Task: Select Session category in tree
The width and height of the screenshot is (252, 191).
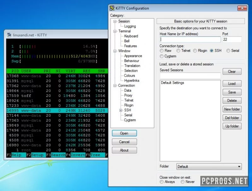Action: click(124, 21)
